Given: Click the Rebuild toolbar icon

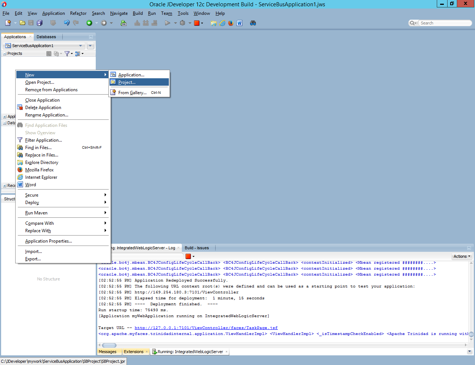Looking at the screenshot, I should click(x=146, y=23).
